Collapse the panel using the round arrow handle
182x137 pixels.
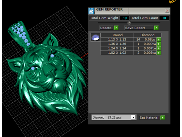point(129,23)
